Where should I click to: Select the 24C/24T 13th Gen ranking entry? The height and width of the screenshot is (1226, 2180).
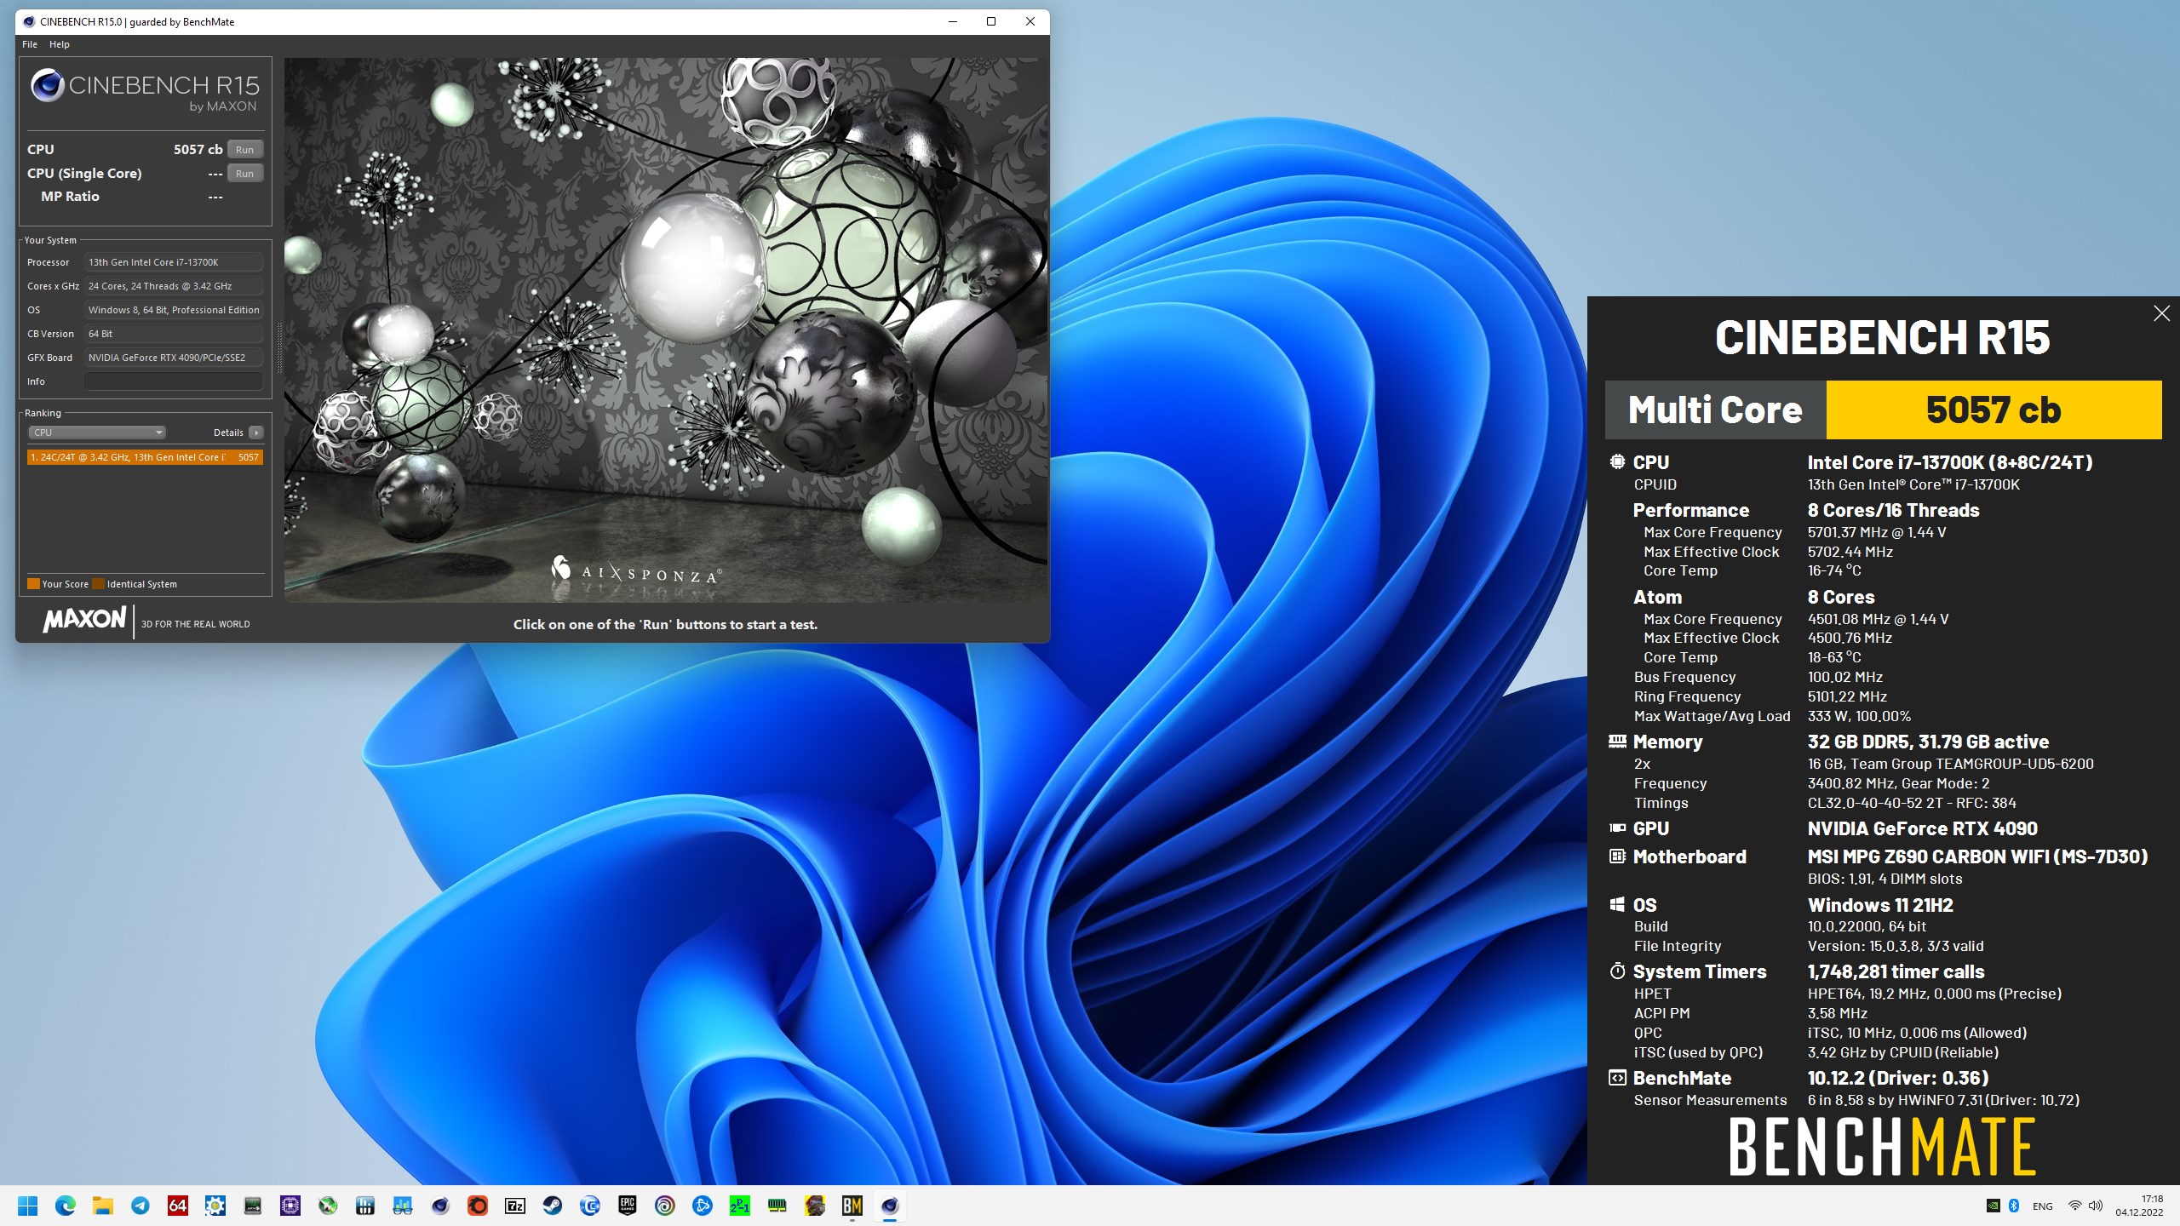coord(145,457)
